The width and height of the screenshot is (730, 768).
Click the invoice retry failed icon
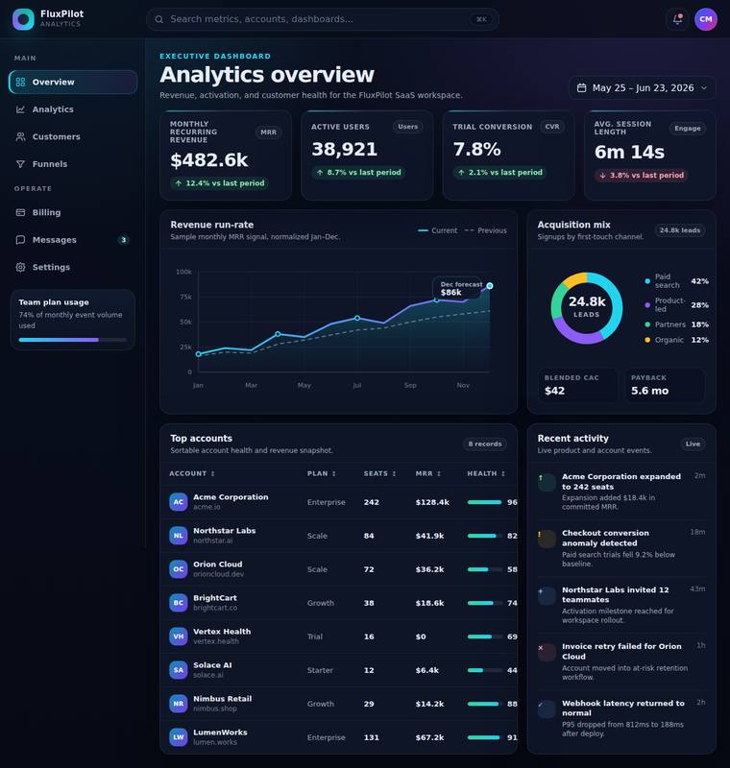pos(547,653)
